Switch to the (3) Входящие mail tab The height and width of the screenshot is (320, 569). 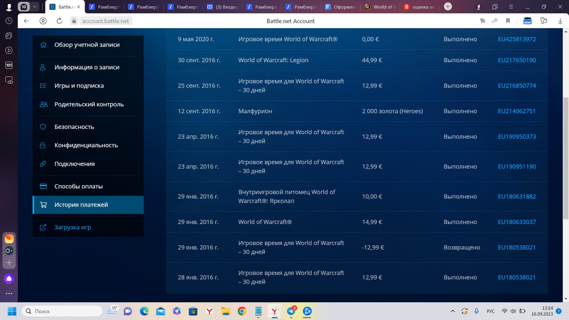pyautogui.click(x=223, y=7)
